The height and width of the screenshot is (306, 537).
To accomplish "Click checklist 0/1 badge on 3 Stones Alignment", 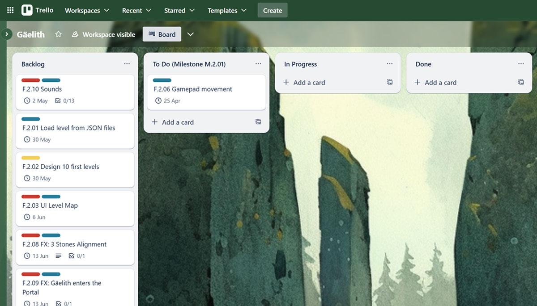I will 77,256.
